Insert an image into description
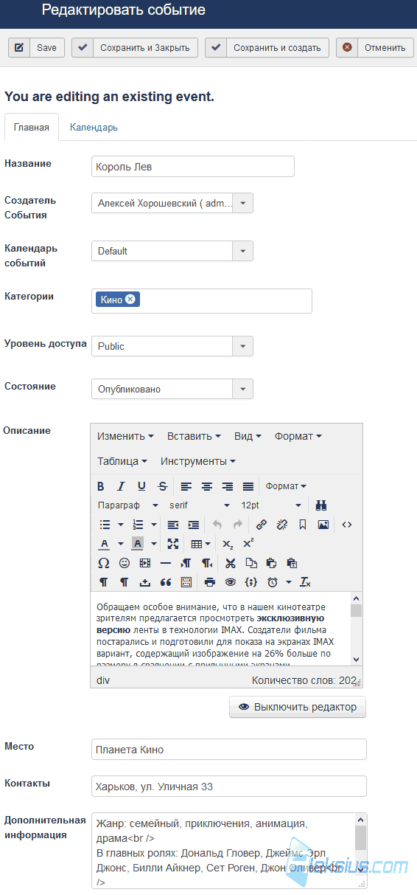 323,525
